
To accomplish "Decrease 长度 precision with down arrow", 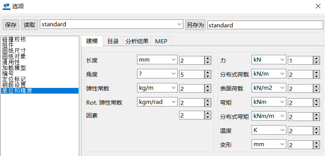I will click(208, 63).
